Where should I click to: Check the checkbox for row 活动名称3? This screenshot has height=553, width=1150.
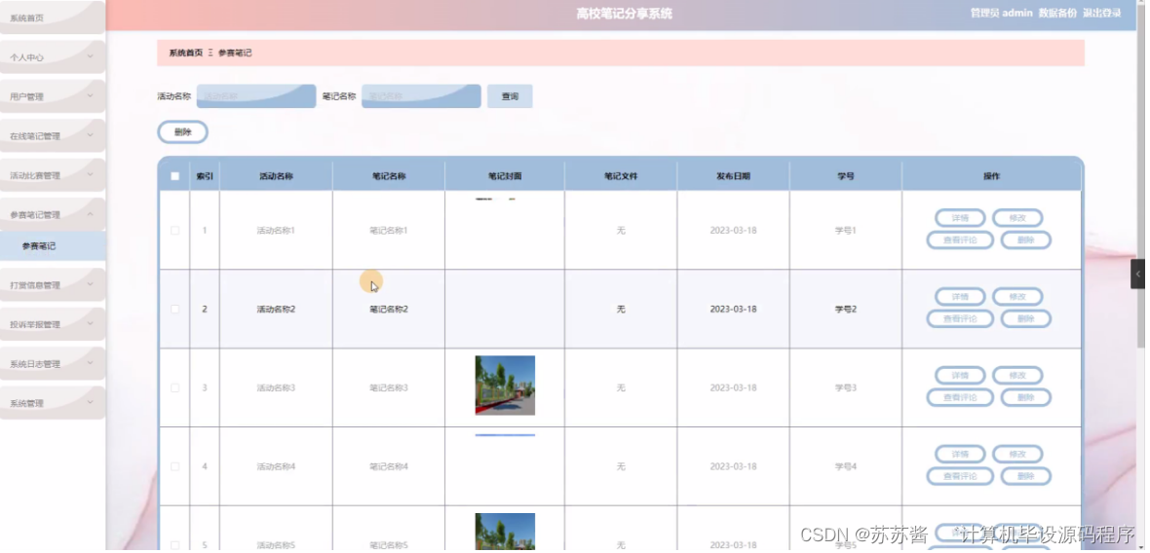coord(174,388)
